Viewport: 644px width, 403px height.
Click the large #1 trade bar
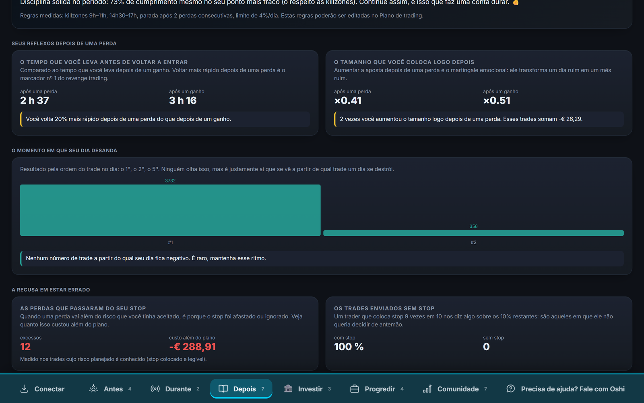170,210
